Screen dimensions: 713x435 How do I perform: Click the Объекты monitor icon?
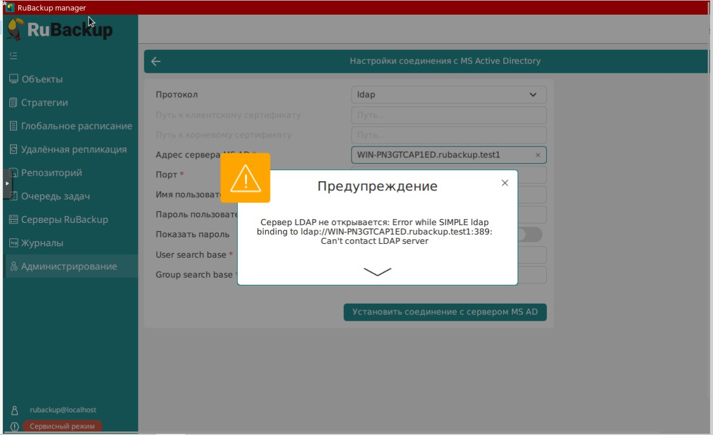coord(14,79)
